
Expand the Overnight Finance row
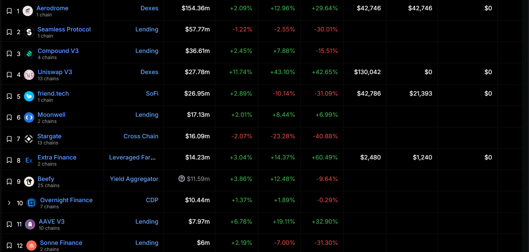click(x=9, y=203)
